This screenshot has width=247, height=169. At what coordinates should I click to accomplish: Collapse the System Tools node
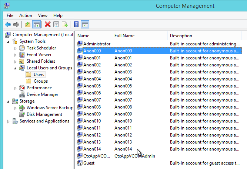coord(9,41)
